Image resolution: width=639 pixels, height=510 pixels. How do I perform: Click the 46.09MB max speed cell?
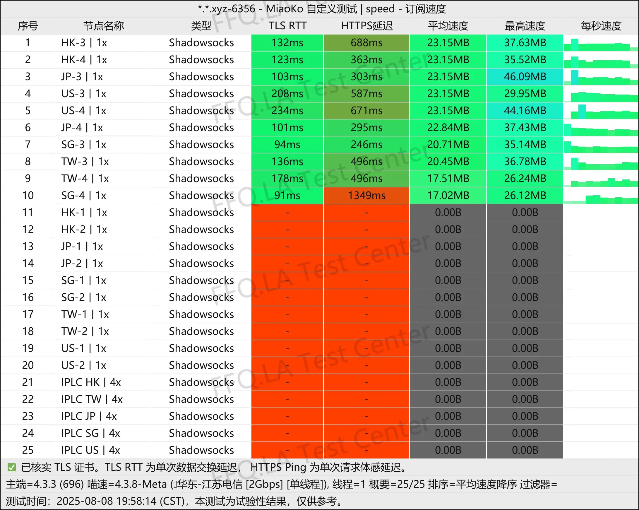tap(525, 77)
